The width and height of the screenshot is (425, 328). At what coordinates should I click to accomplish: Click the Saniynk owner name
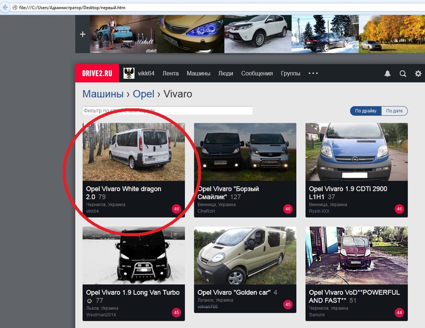point(317,315)
